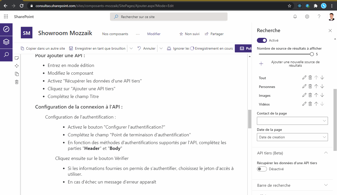Move the Personnes source up
Viewport: 337px width, 195px height.
316,86
